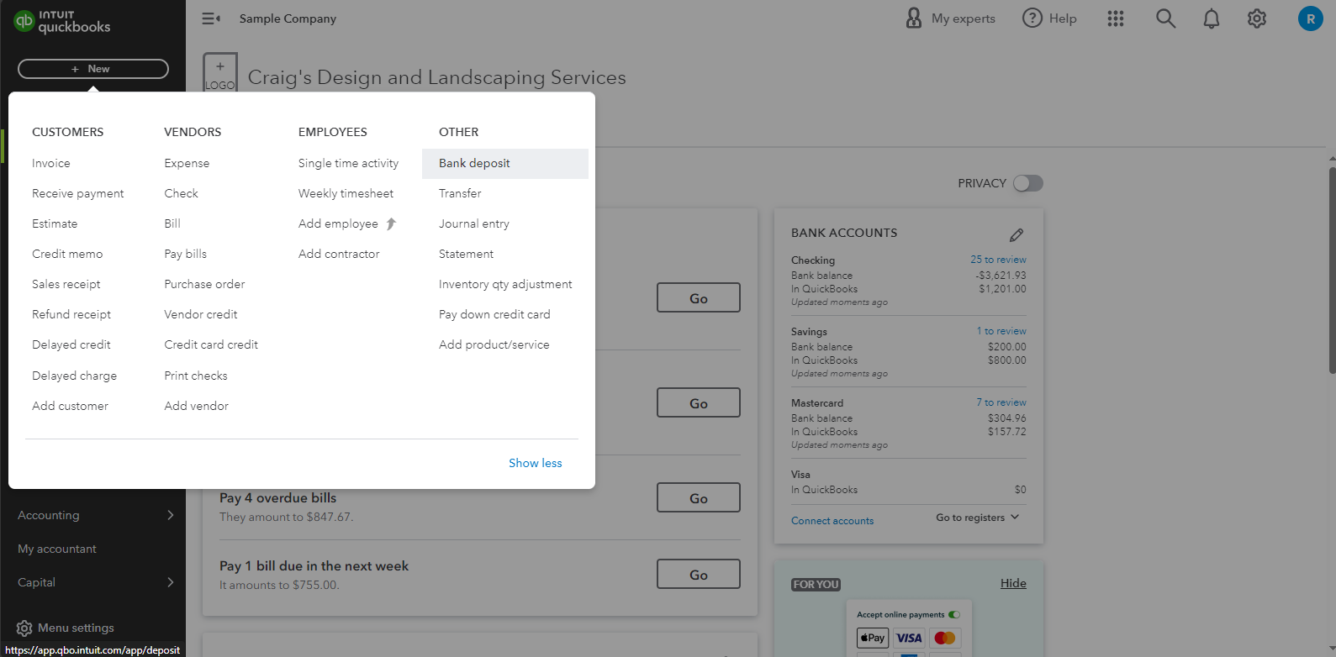Expand the Accounting sidebar menu
The height and width of the screenshot is (657, 1336).
[171, 515]
